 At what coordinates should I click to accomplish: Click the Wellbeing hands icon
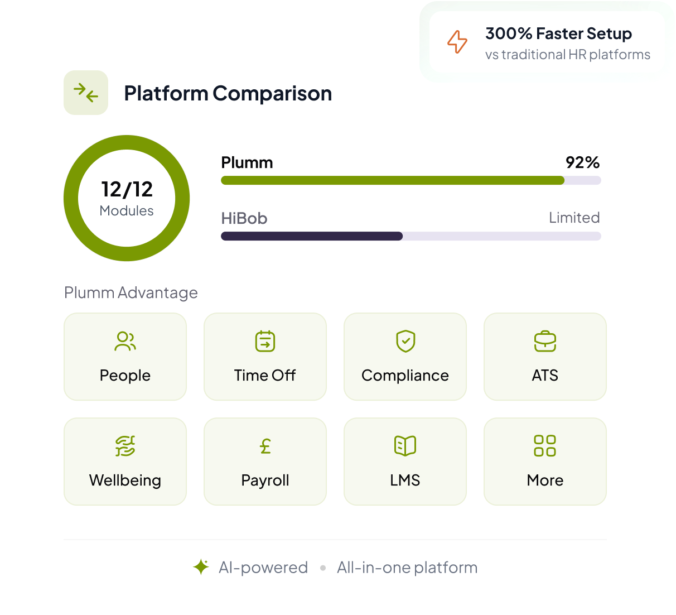(125, 446)
